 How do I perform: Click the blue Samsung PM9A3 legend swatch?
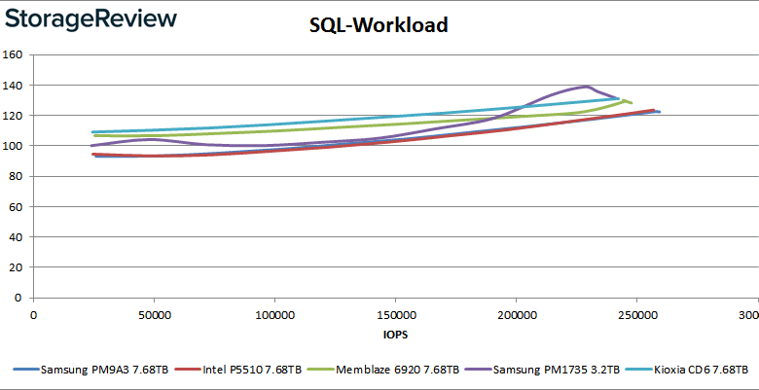[x=26, y=370]
